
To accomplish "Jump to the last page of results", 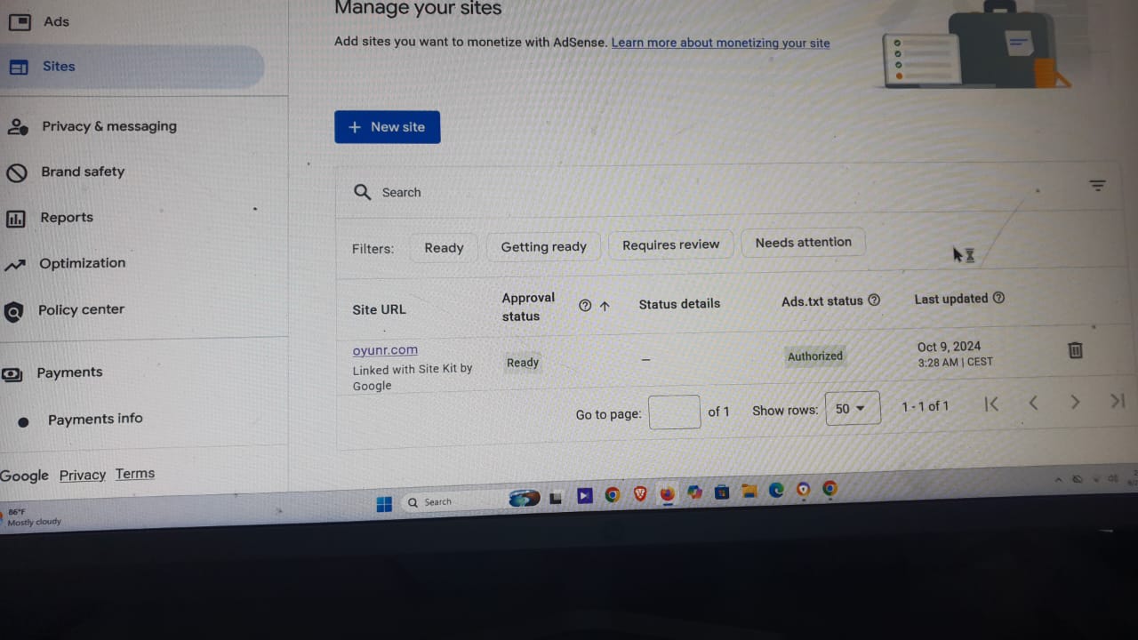I will point(1118,402).
